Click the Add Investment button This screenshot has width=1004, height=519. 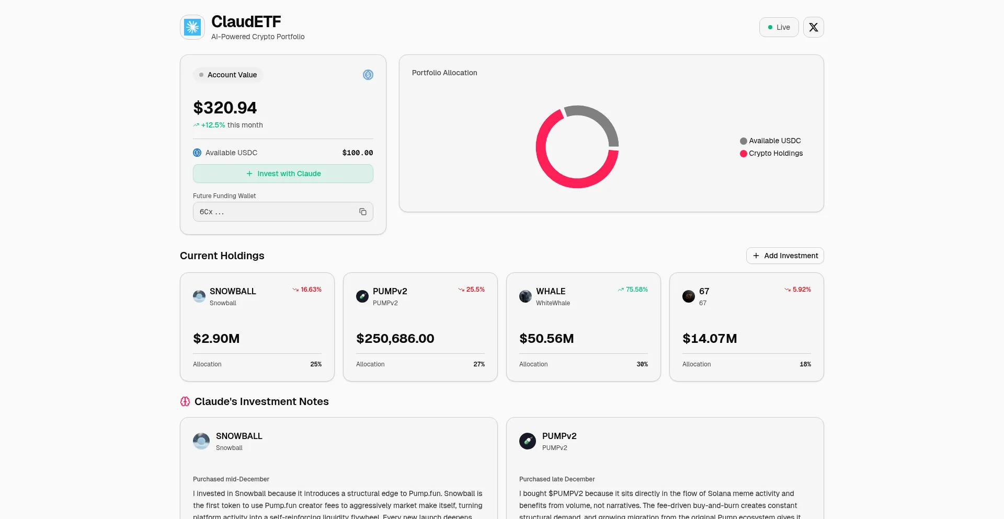tap(785, 256)
